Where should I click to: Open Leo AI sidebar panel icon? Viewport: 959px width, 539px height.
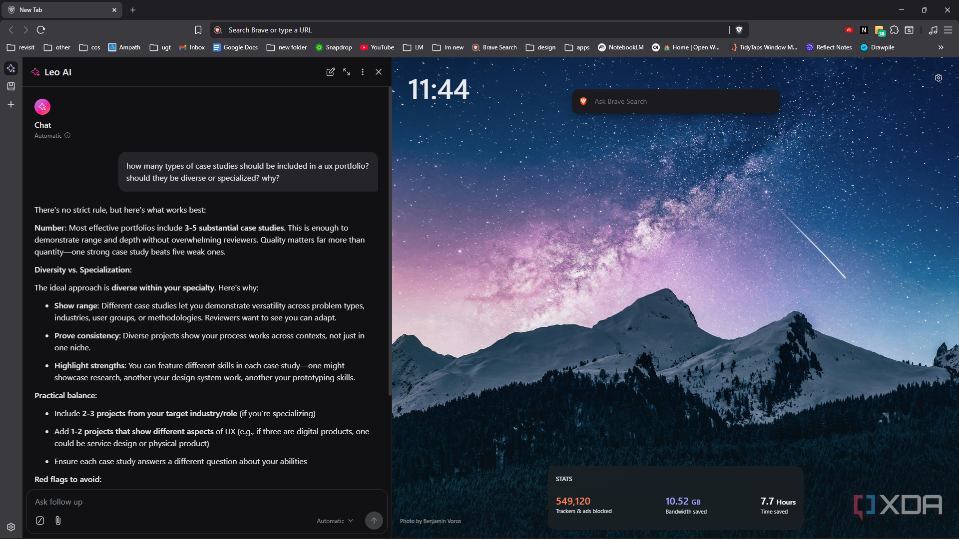point(11,68)
